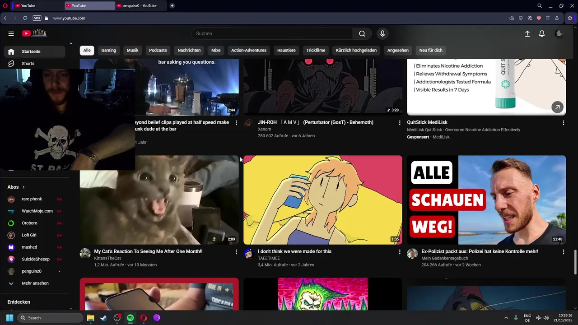Start voice search with microphone icon
This screenshot has height=325, width=578.
coord(382,33)
